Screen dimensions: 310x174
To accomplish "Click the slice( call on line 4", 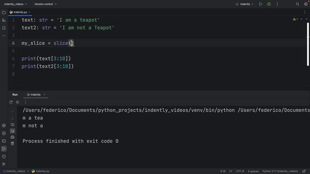I will [62, 43].
